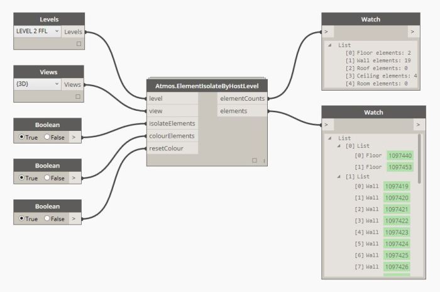This screenshot has height=292, width=440.
Task: Click the Wall element ID 1097423
Action: coord(397,232)
